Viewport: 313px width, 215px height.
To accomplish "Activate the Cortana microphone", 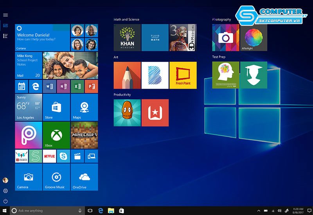I will 80,211.
